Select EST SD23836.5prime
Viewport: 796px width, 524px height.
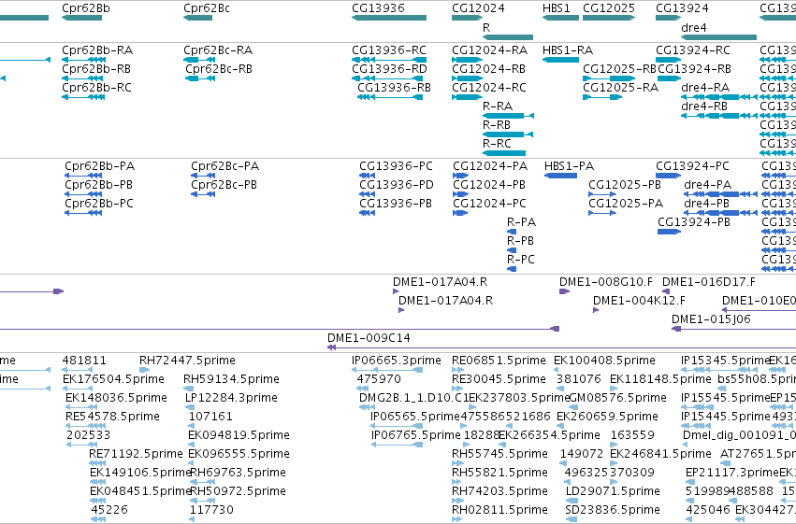tap(615, 511)
